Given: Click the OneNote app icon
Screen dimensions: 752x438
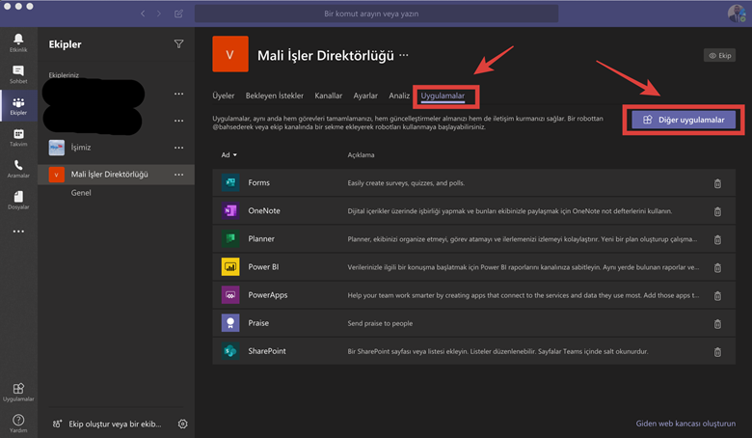Looking at the screenshot, I should pyautogui.click(x=230, y=210).
